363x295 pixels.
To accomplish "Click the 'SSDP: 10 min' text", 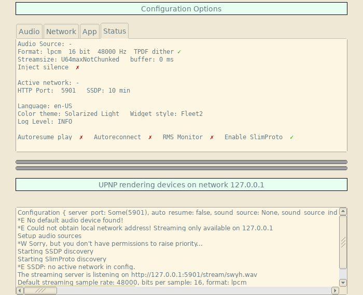I will click(x=108, y=91).
